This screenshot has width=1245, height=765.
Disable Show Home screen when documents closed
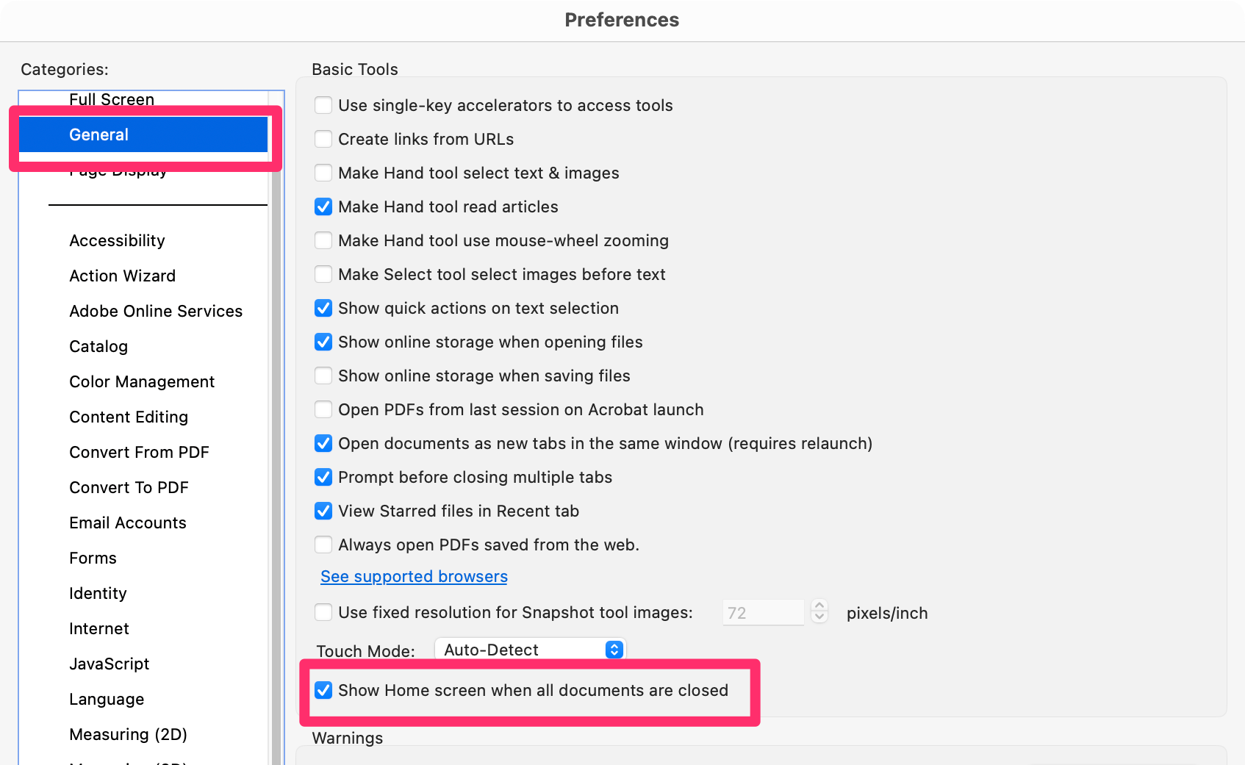coord(323,690)
